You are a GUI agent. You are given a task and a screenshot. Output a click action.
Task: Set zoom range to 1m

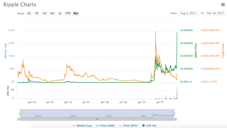tap(44, 13)
